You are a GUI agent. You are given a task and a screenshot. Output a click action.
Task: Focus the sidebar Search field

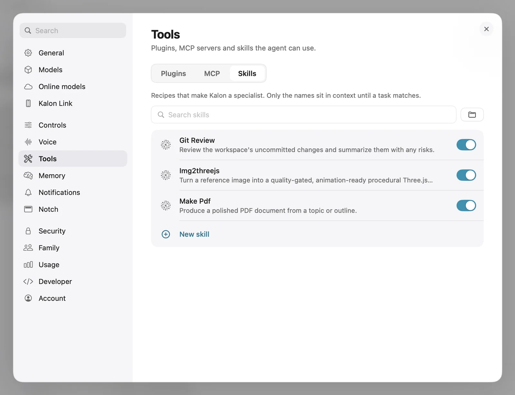coord(73,31)
